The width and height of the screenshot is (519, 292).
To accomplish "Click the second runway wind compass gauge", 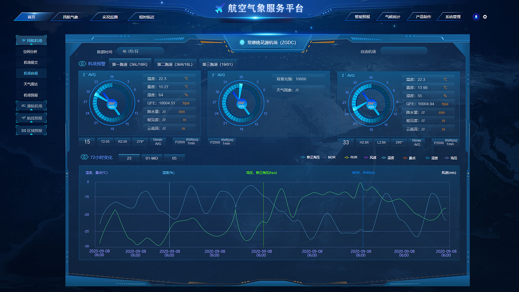I will tap(241, 103).
